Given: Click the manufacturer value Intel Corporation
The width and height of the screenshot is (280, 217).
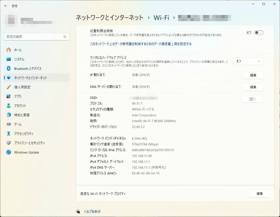Looking at the screenshot, I should 144,115.
